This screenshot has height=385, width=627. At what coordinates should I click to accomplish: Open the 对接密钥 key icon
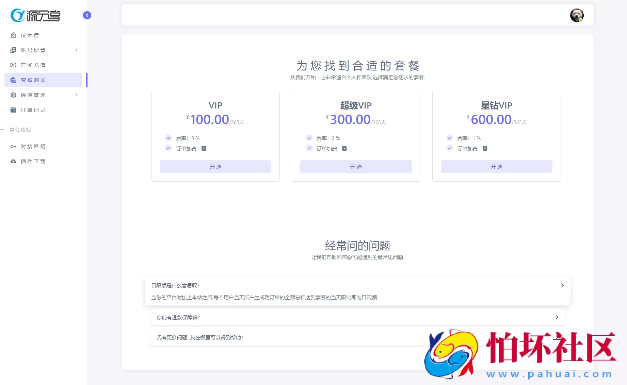(13, 146)
